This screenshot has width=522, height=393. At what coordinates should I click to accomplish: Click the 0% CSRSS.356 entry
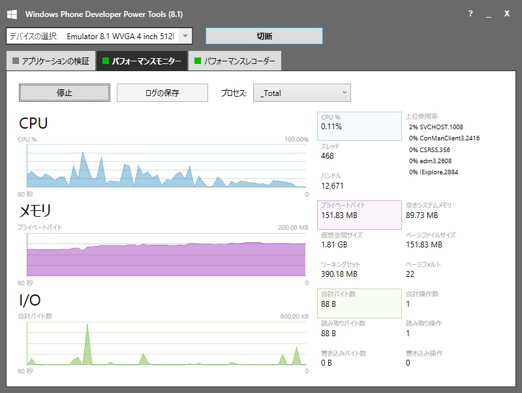tap(429, 150)
